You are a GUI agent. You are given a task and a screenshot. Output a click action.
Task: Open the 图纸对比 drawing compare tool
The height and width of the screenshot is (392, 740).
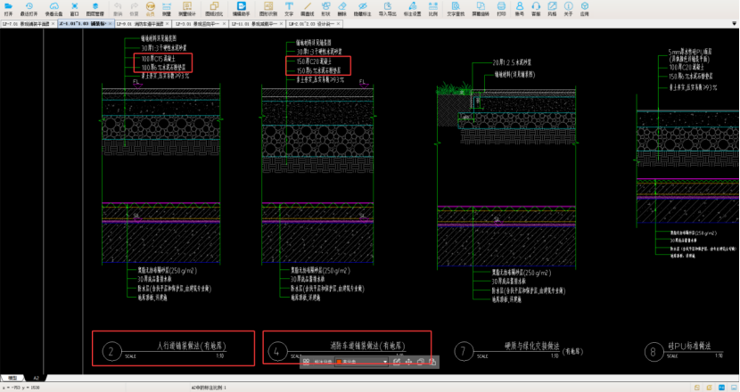(213, 8)
